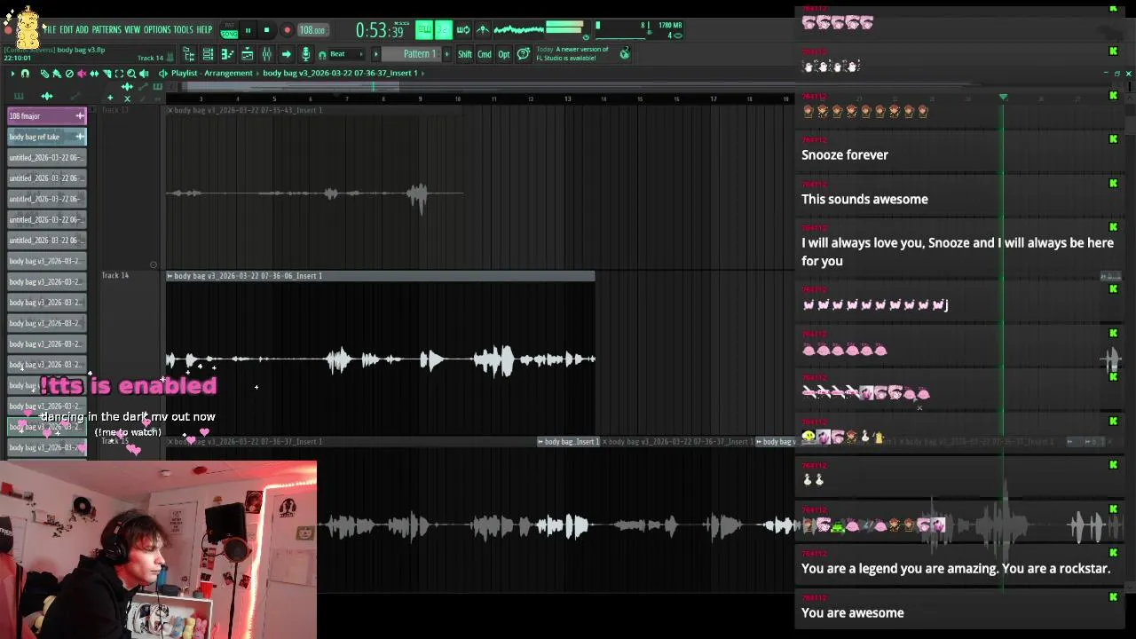Screen dimensions: 1136x639
Task: Click the microphone recording icon
Action: pos(305,54)
